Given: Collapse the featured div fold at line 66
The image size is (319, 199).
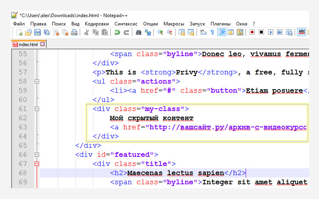Looking at the screenshot, I should coord(37,154).
